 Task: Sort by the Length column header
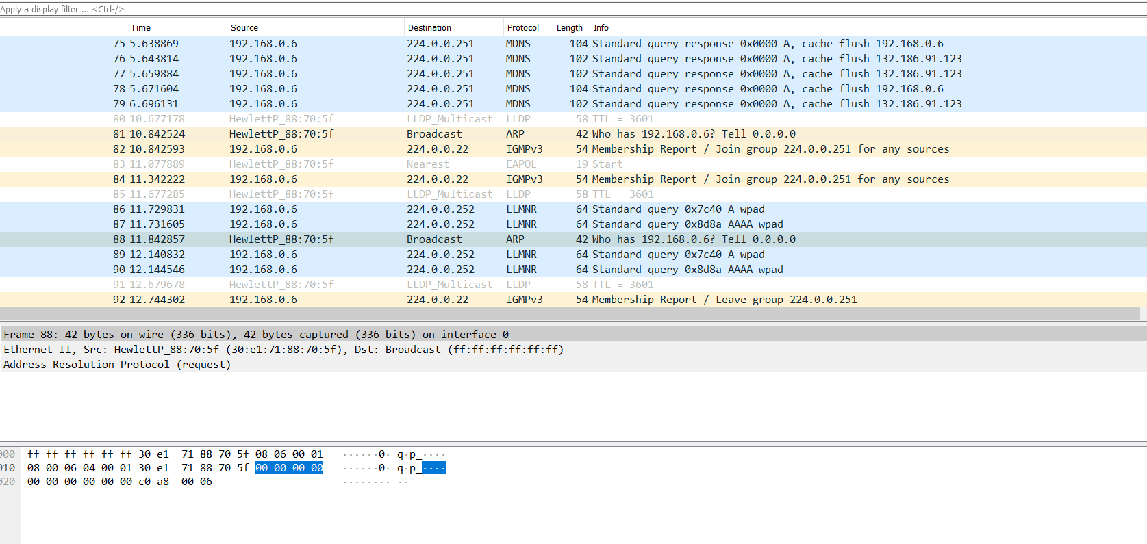571,27
